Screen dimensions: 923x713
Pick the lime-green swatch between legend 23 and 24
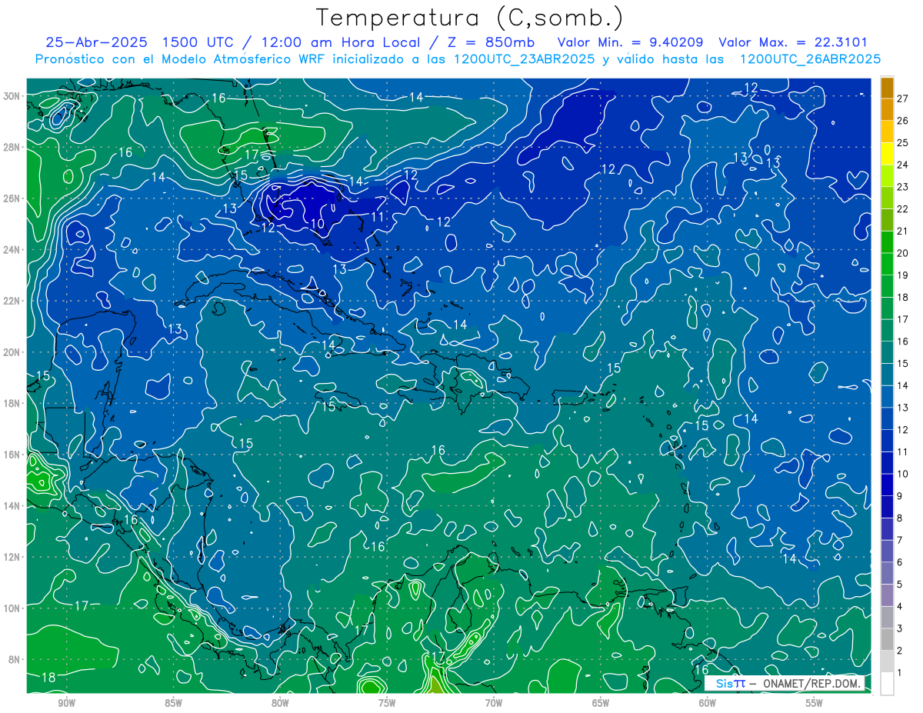[x=887, y=175]
